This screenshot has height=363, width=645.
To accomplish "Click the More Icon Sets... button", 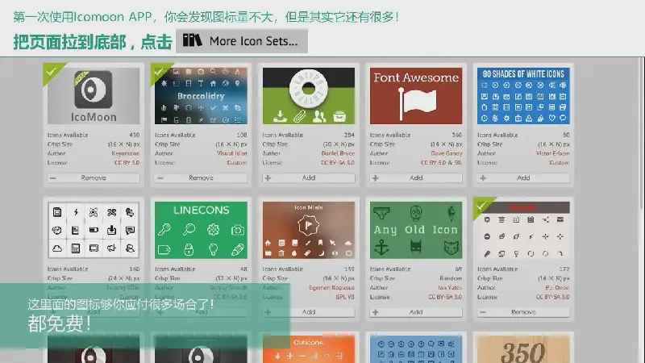I will pos(241,41).
